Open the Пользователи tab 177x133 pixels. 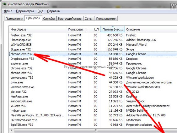106,19
